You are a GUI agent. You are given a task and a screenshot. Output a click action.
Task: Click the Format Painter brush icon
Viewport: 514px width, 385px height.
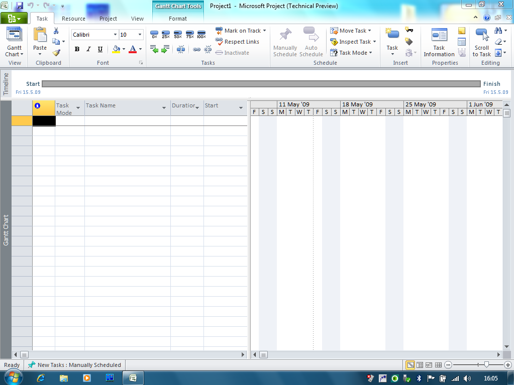[x=56, y=52]
